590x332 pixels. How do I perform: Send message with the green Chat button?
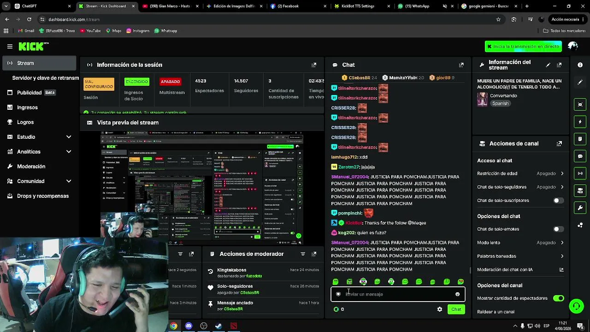(456, 309)
